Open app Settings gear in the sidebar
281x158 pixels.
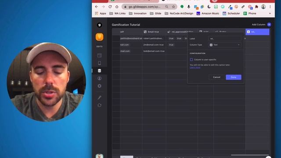(100, 86)
